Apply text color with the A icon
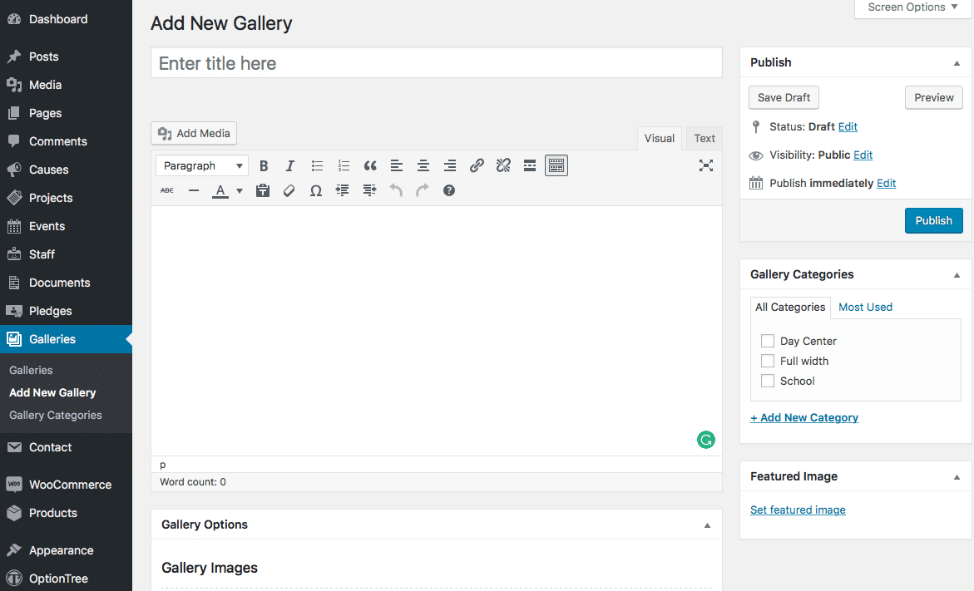This screenshot has height=591, width=974. pos(220,190)
